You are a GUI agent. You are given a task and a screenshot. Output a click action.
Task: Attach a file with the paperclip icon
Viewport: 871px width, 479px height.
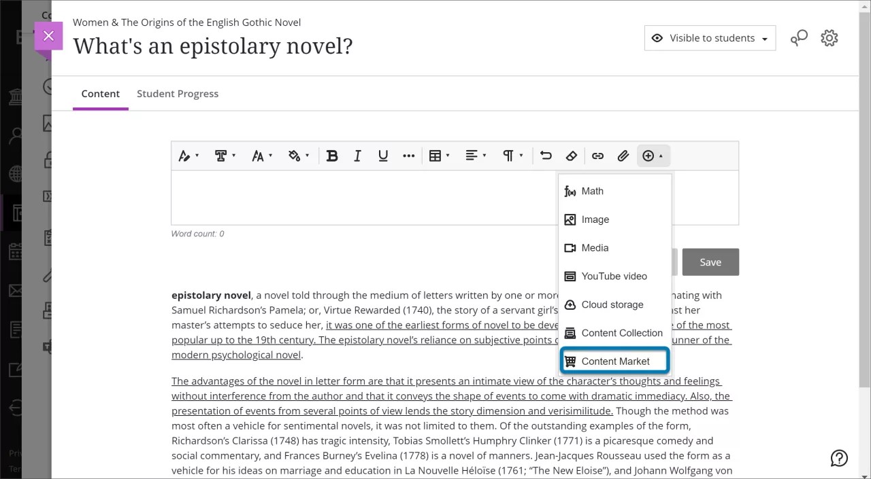(623, 156)
